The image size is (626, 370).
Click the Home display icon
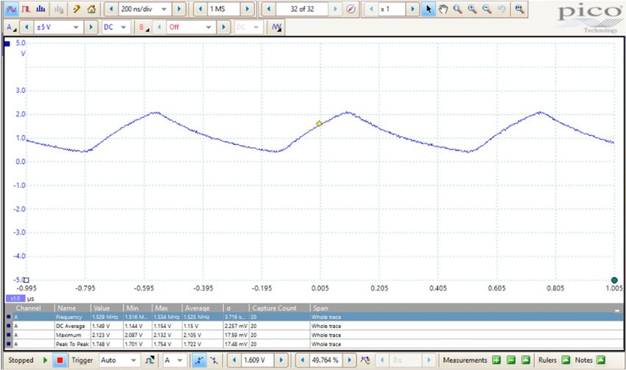(91, 9)
